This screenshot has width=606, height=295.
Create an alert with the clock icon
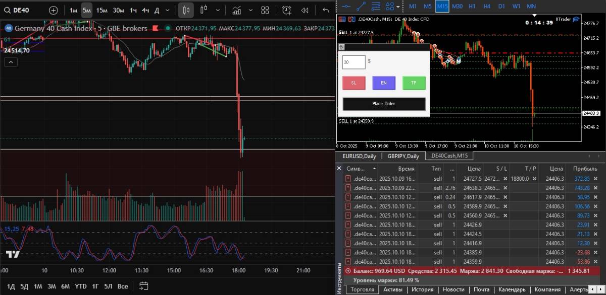point(286,10)
